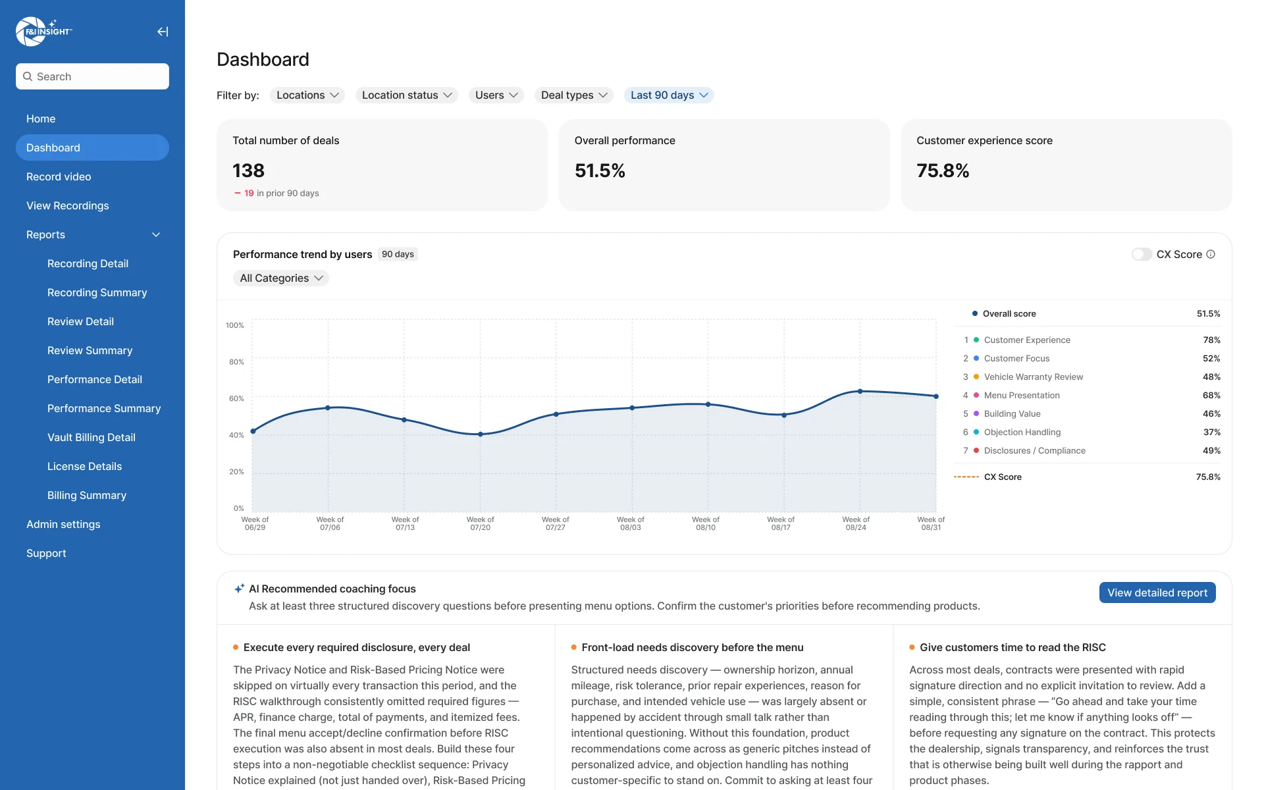1264x790 pixels.
Task: Open the Location status filter dropdown
Action: click(x=407, y=95)
